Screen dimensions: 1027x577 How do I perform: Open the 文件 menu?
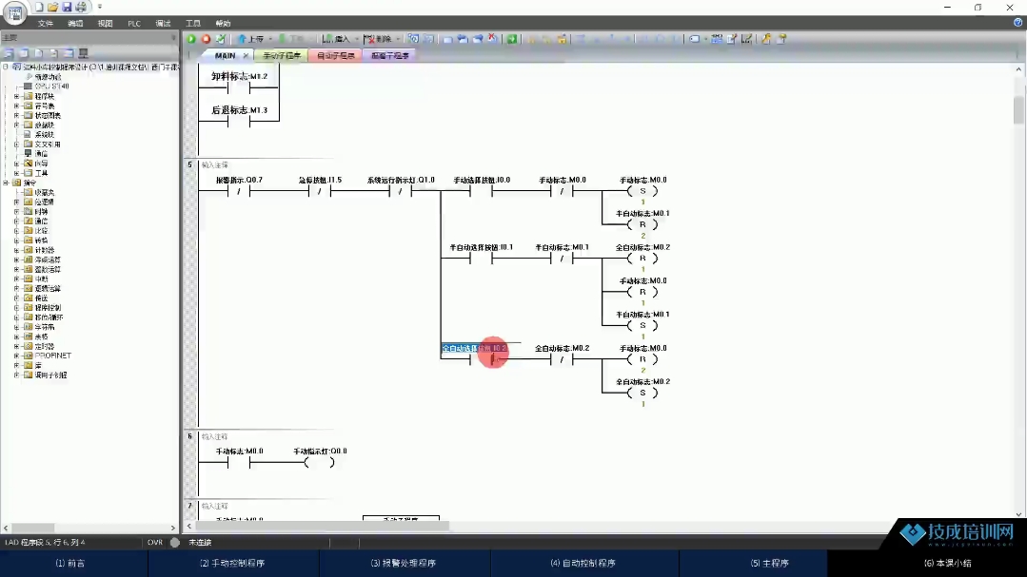tap(45, 24)
